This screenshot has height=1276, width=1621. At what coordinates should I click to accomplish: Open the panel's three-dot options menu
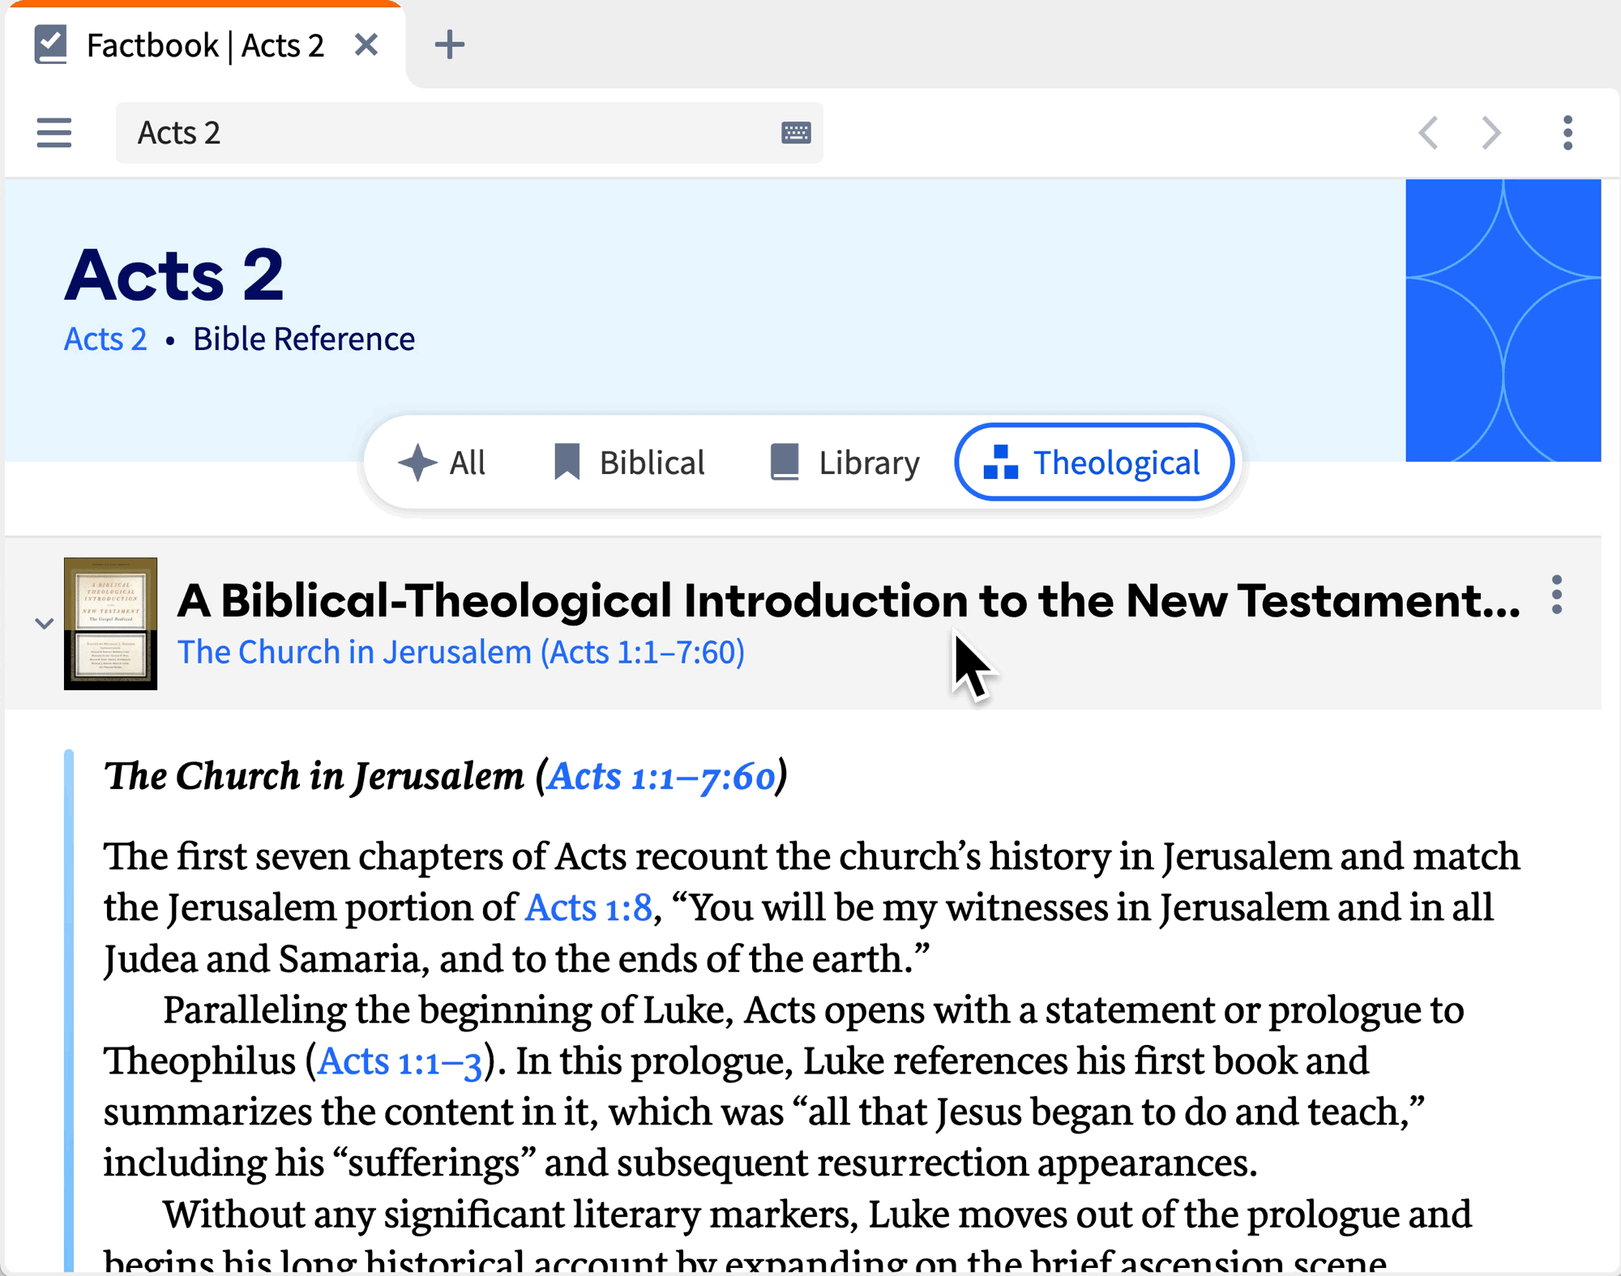click(1568, 133)
